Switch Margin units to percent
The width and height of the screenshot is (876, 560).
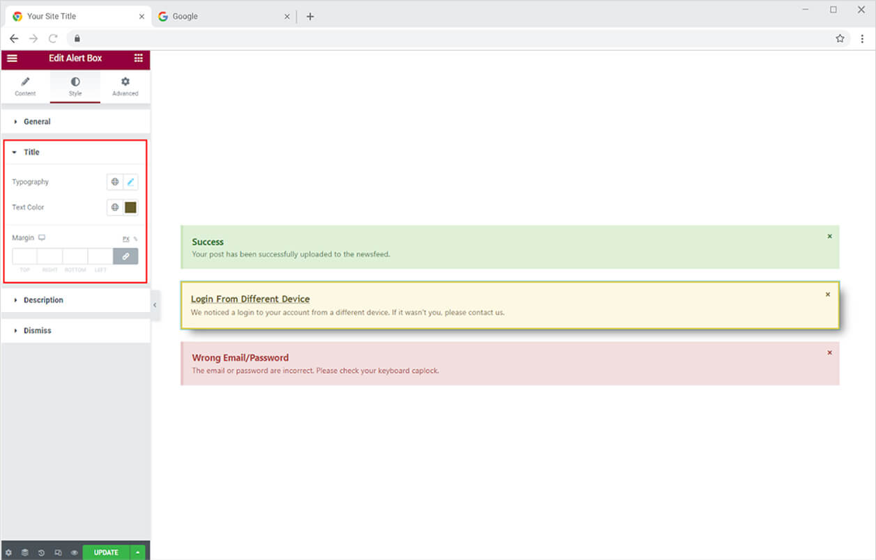(137, 238)
